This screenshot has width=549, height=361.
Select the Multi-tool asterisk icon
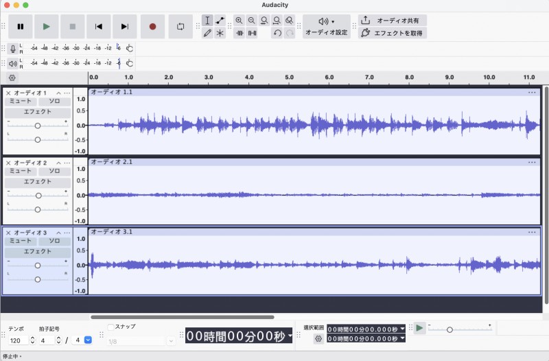(220, 33)
